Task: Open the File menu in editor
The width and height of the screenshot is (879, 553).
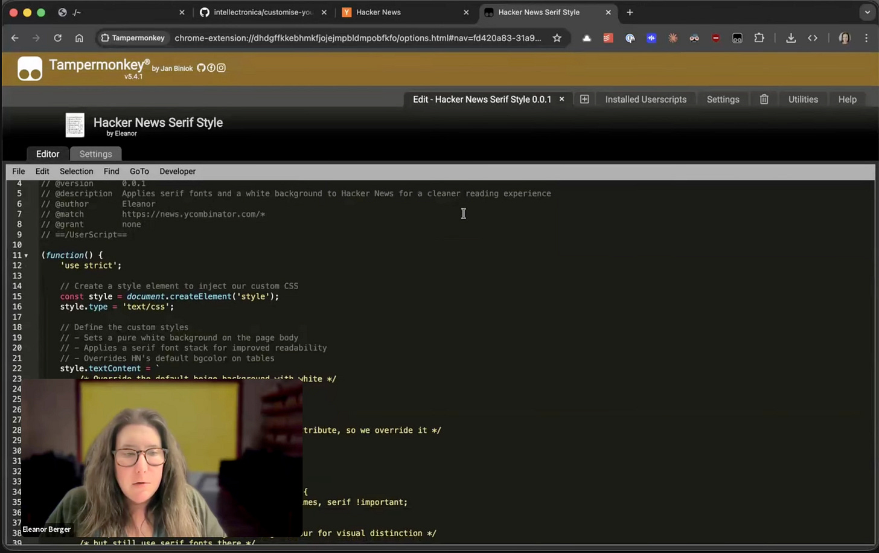Action: 19,171
